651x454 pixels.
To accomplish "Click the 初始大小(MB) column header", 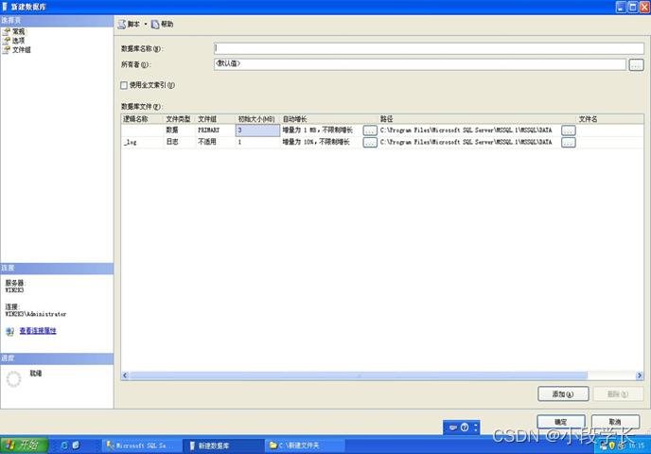I will 257,119.
